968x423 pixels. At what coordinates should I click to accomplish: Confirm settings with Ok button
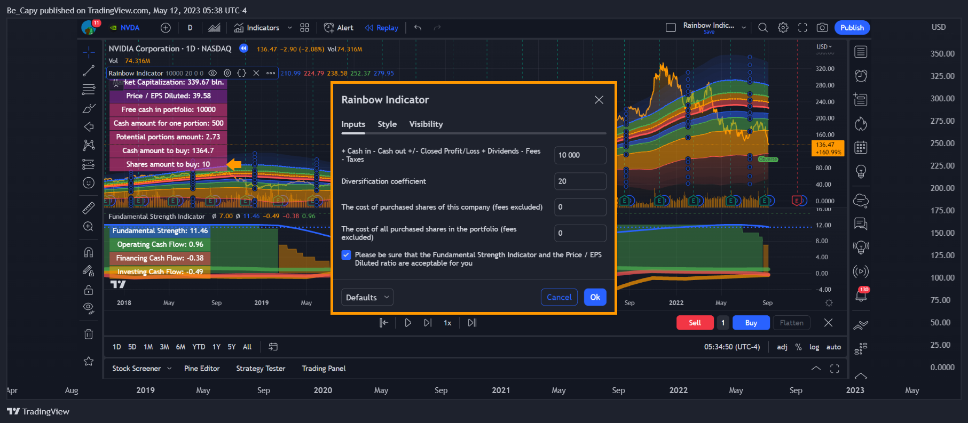coord(595,297)
